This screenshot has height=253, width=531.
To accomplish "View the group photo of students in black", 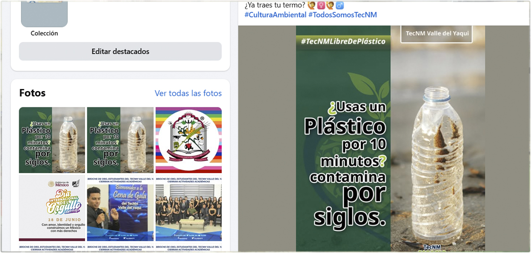I will coord(189,208).
